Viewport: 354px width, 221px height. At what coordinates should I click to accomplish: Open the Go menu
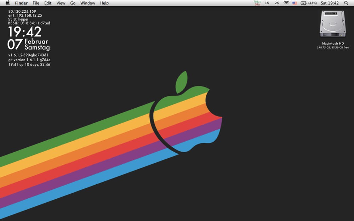click(73, 3)
